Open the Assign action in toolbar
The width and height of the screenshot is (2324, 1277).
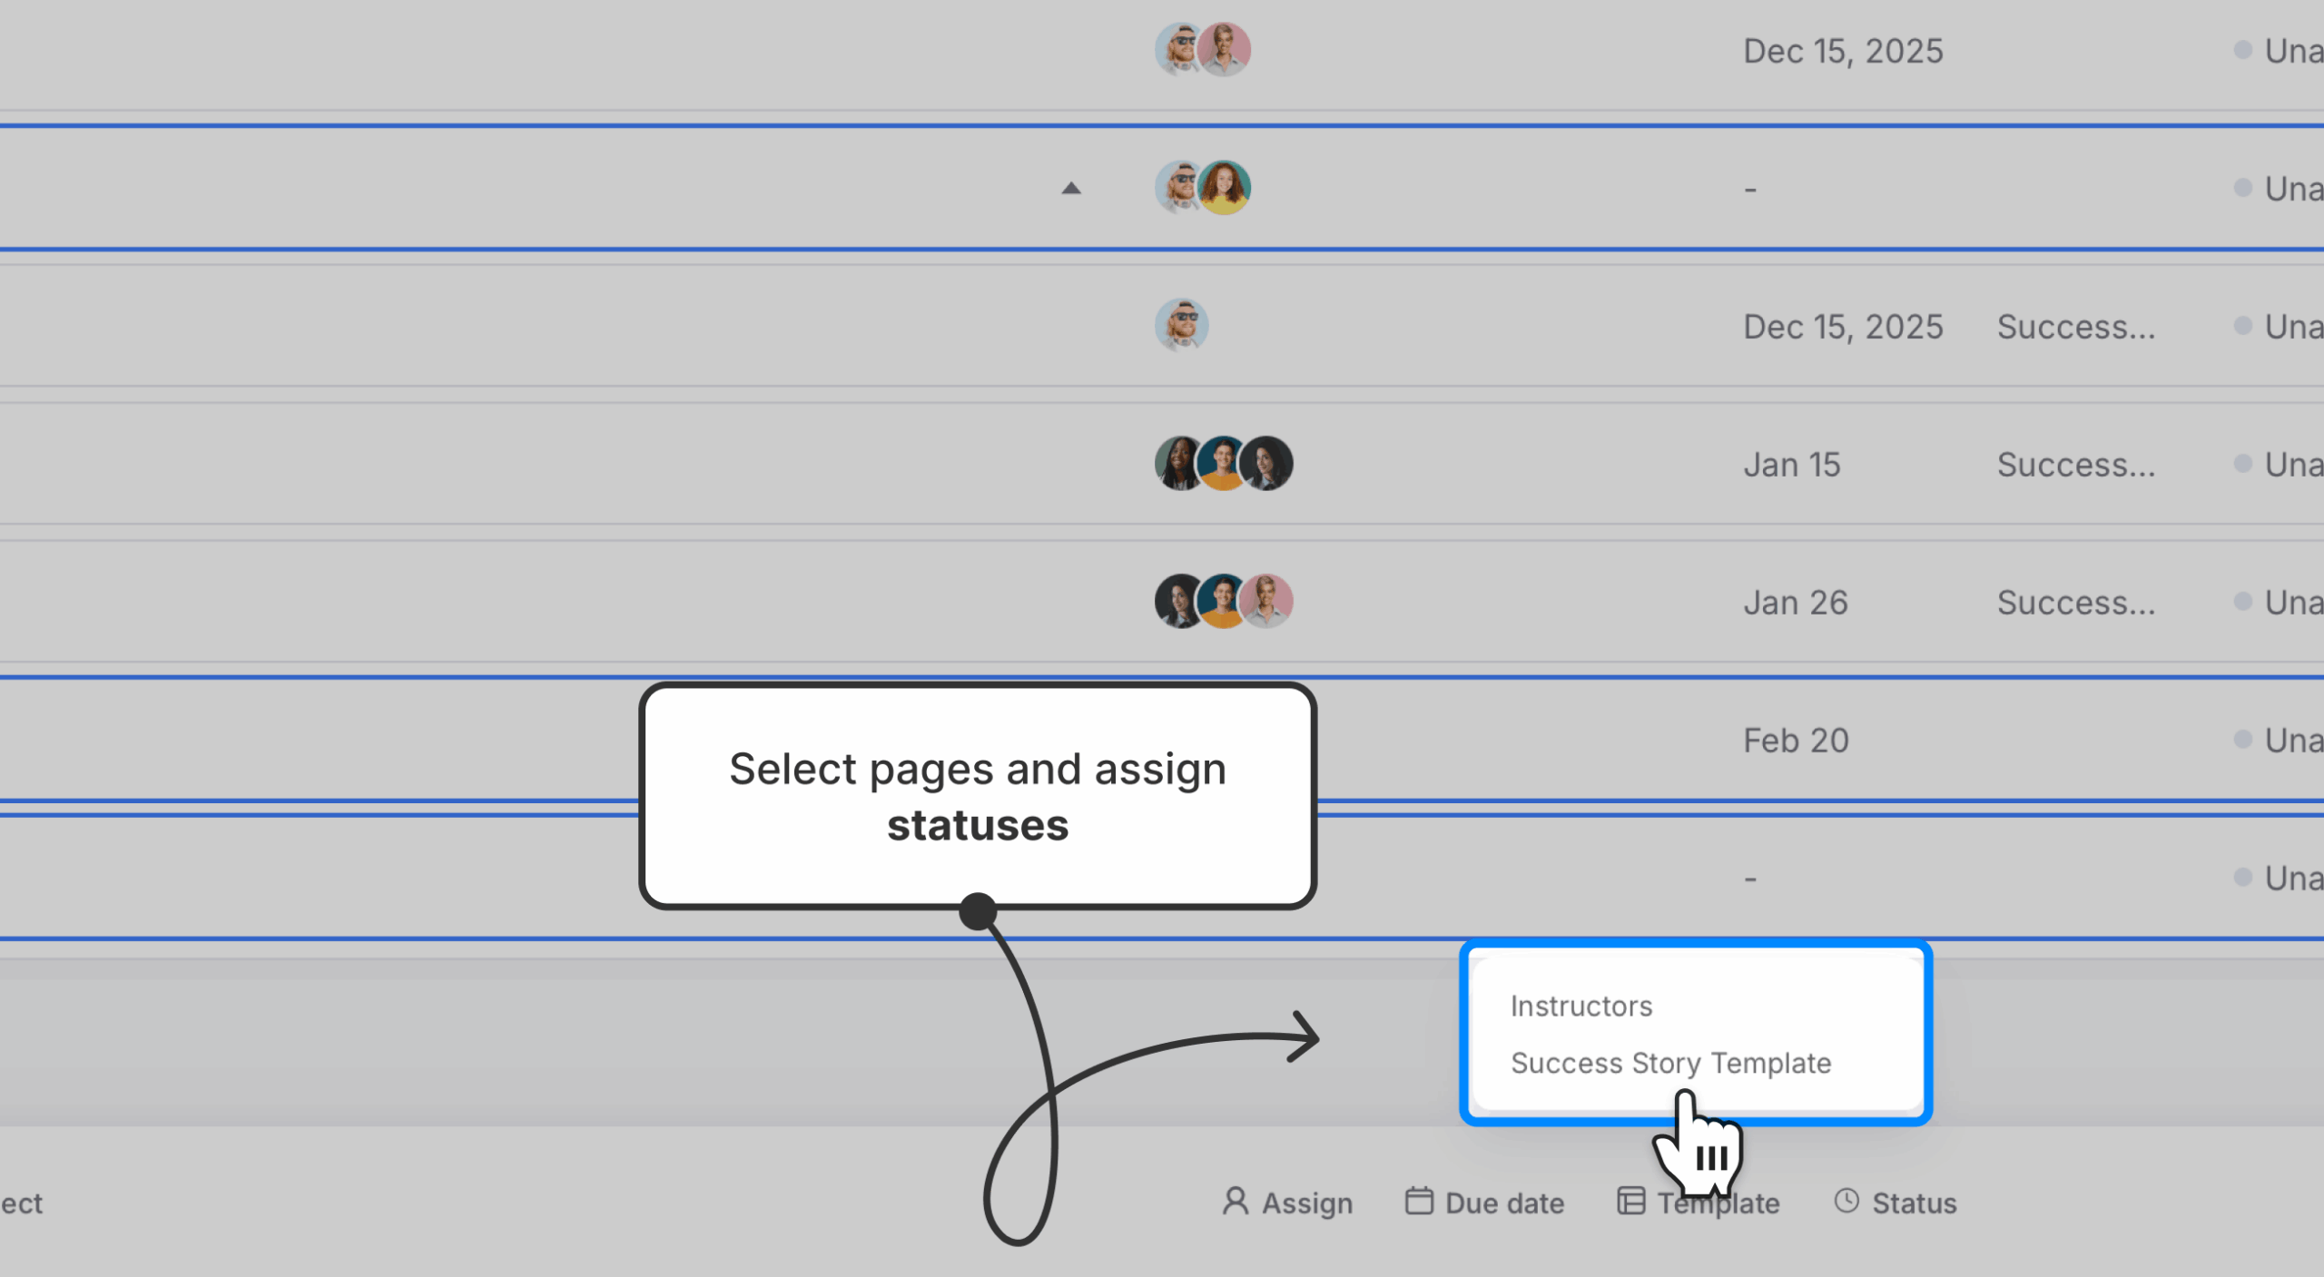coord(1286,1202)
